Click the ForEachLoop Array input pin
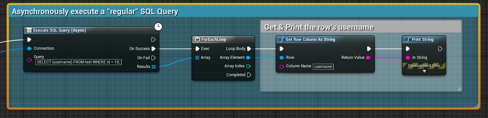Image resolution: width=488 pixels, height=118 pixels. (x=197, y=58)
